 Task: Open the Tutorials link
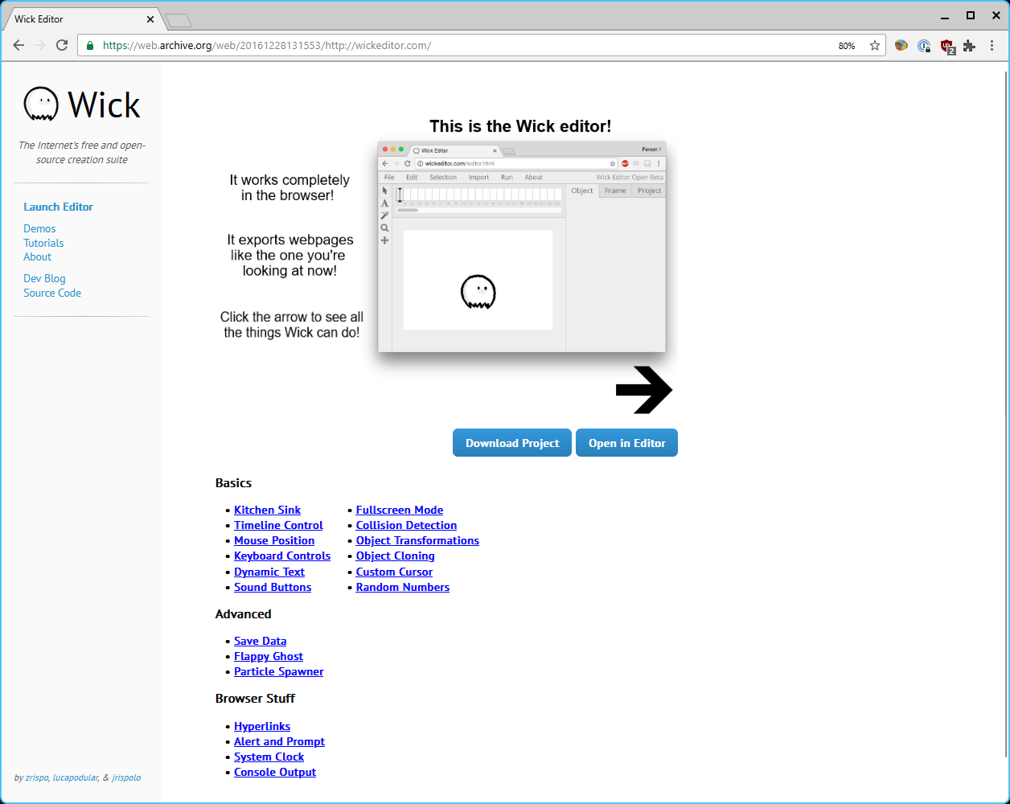(x=43, y=243)
